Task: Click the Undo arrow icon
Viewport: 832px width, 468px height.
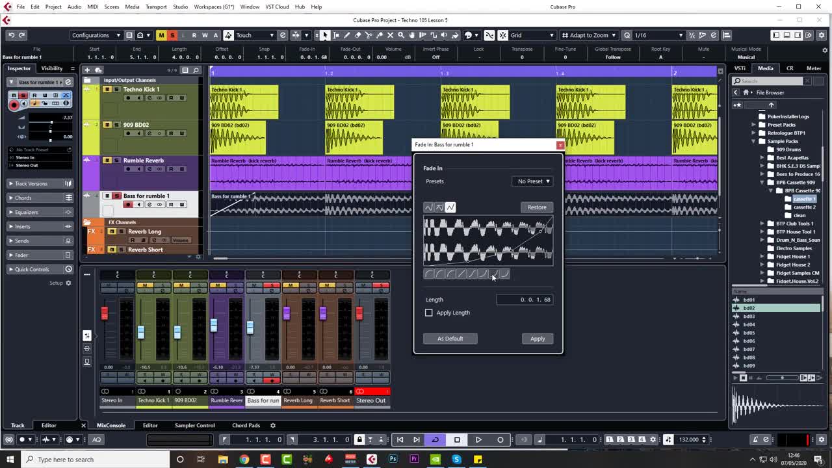Action: coord(11,35)
